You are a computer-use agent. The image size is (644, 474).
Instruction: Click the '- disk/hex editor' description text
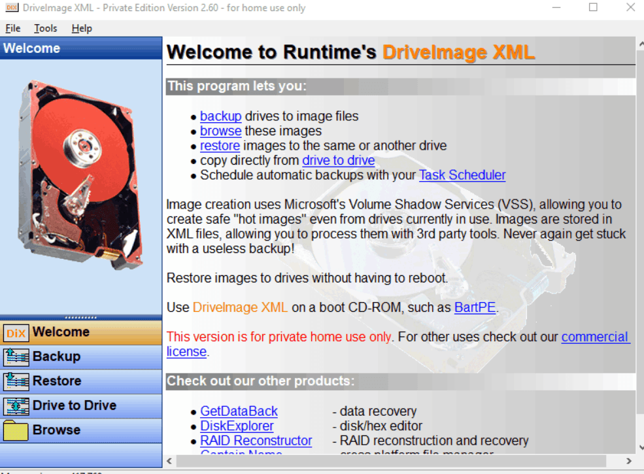377,426
